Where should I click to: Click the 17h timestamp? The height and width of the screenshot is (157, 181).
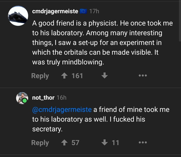pyautogui.click(x=94, y=11)
